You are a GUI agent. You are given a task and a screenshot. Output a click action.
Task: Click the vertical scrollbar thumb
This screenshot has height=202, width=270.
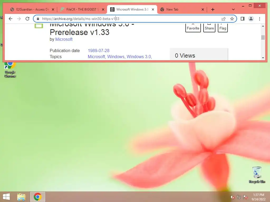coord(263,37)
